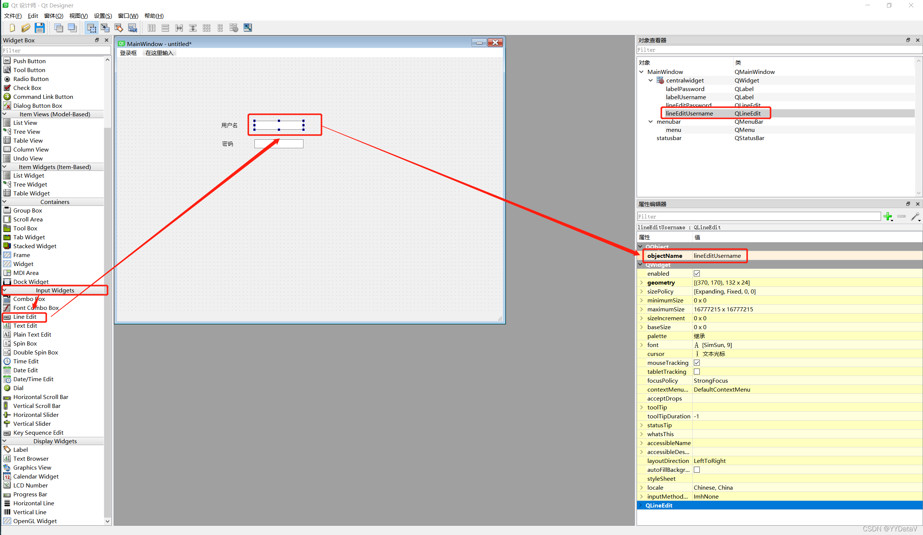
Task: Select lineEditPassword in object inspector
Action: (688, 105)
